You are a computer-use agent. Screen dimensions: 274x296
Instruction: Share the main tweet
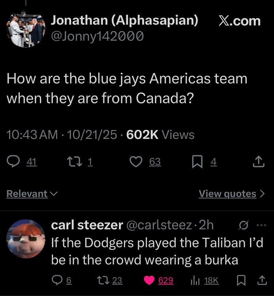tap(257, 162)
